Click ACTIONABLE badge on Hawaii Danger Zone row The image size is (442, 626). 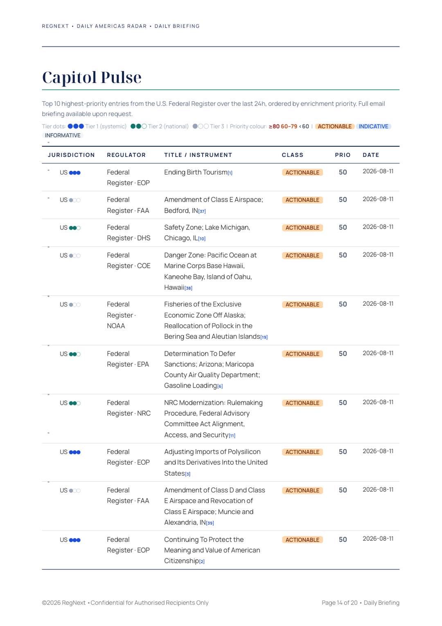pos(302,256)
